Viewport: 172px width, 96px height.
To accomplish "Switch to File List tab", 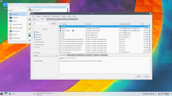I will pos(96,55).
